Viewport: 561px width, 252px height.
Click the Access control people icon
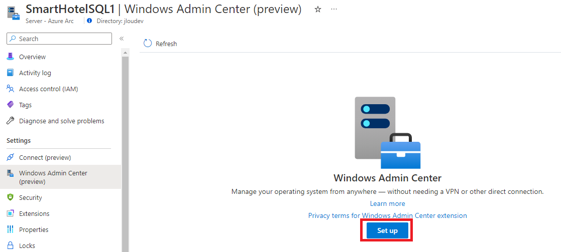tap(11, 89)
